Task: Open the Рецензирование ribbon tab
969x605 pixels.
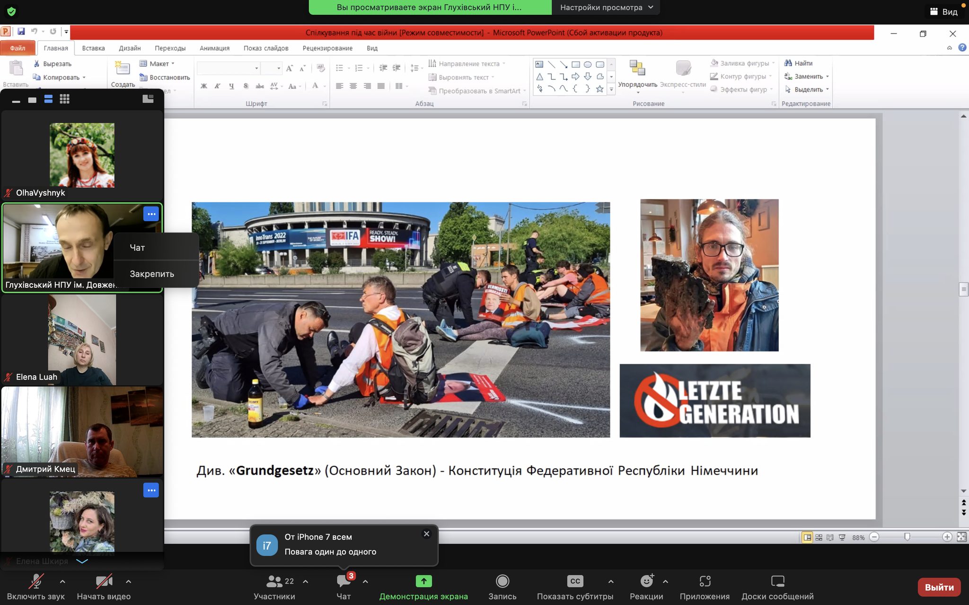Action: (x=327, y=48)
